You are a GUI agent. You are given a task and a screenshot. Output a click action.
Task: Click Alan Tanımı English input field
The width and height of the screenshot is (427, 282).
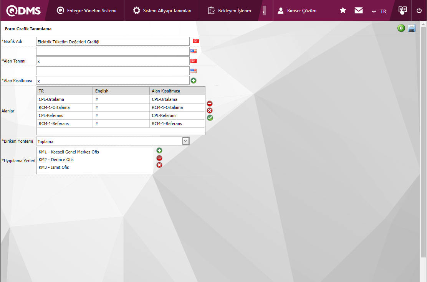113,71
